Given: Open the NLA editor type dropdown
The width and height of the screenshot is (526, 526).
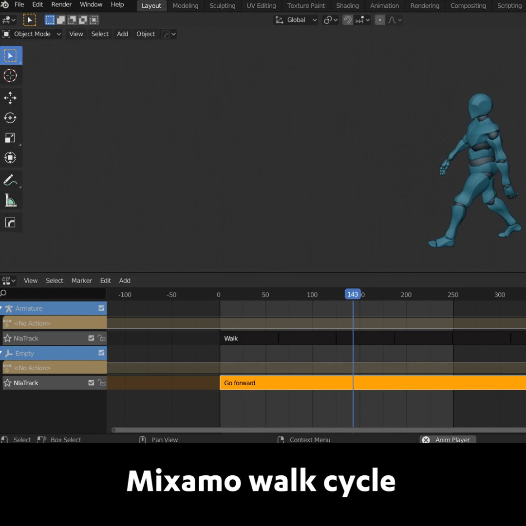Looking at the screenshot, I should (x=9, y=281).
